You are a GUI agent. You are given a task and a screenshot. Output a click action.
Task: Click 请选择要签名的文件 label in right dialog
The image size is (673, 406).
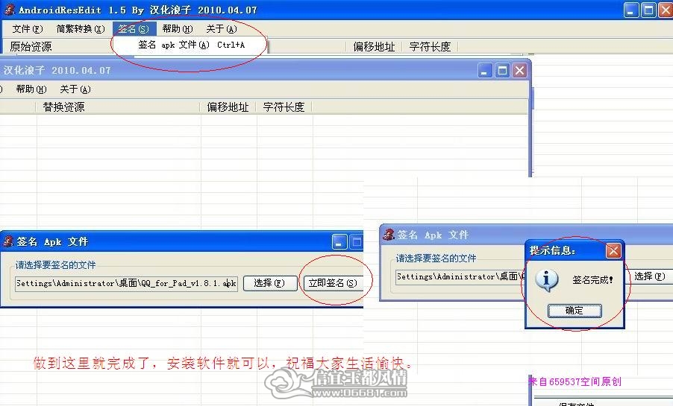[436, 258]
